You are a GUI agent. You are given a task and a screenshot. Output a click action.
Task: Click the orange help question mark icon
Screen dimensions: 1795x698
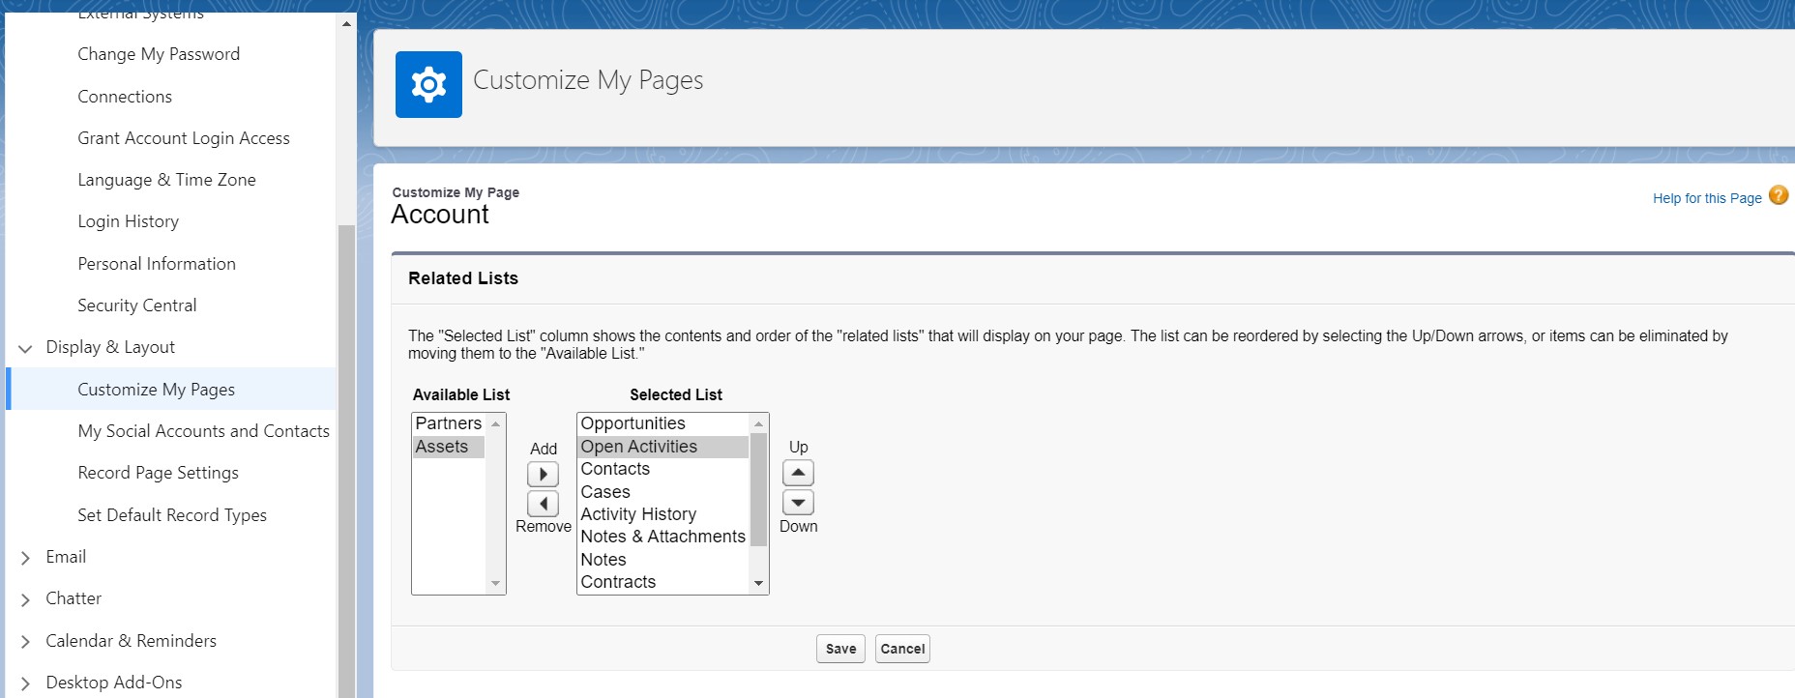(1779, 195)
